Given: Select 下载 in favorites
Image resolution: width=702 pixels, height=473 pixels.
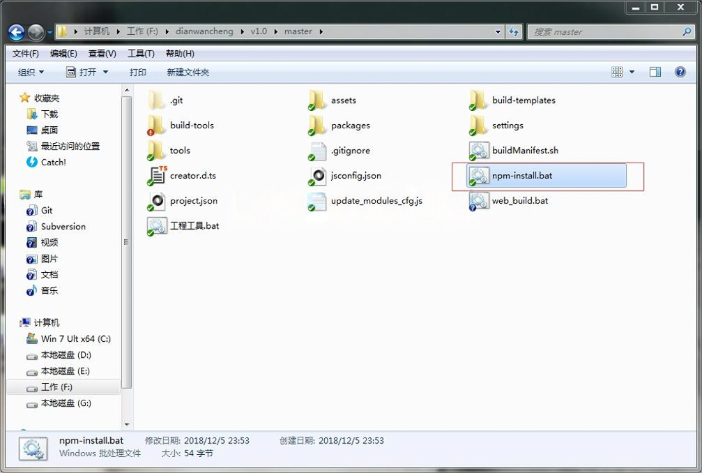Looking at the screenshot, I should [43, 114].
